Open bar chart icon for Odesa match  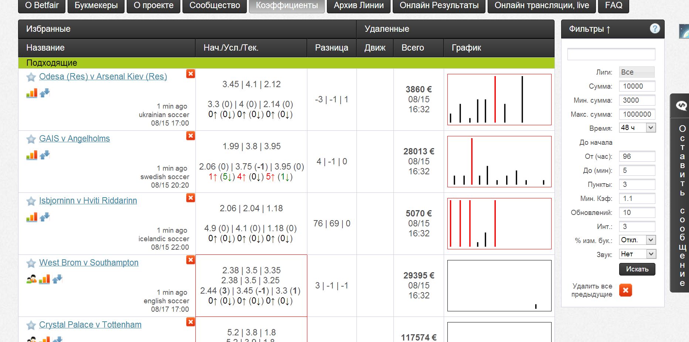click(x=32, y=93)
